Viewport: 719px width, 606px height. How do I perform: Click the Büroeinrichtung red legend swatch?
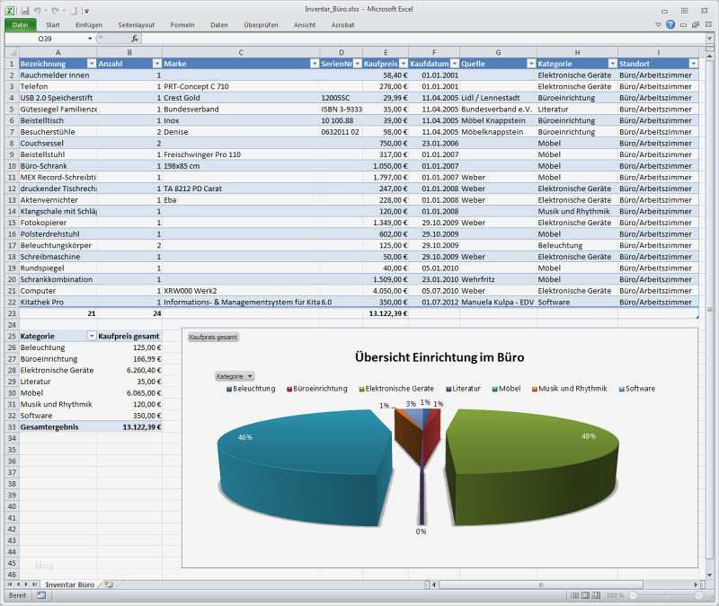pos(289,389)
